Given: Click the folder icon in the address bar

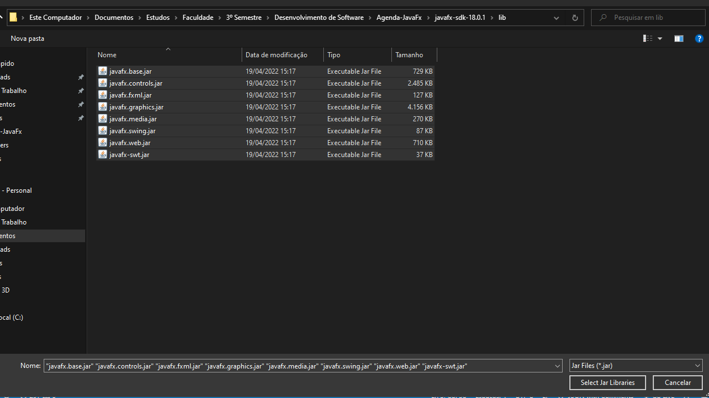Looking at the screenshot, I should [13, 18].
